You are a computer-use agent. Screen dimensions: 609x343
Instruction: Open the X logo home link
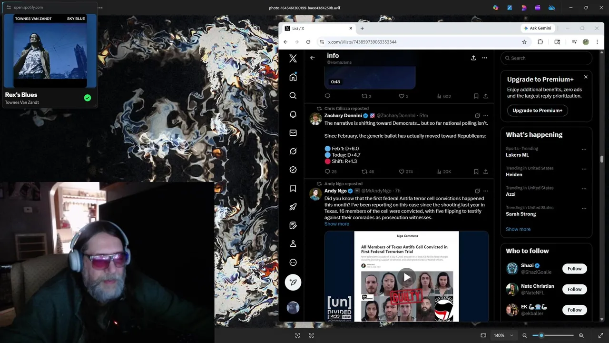tap(293, 58)
